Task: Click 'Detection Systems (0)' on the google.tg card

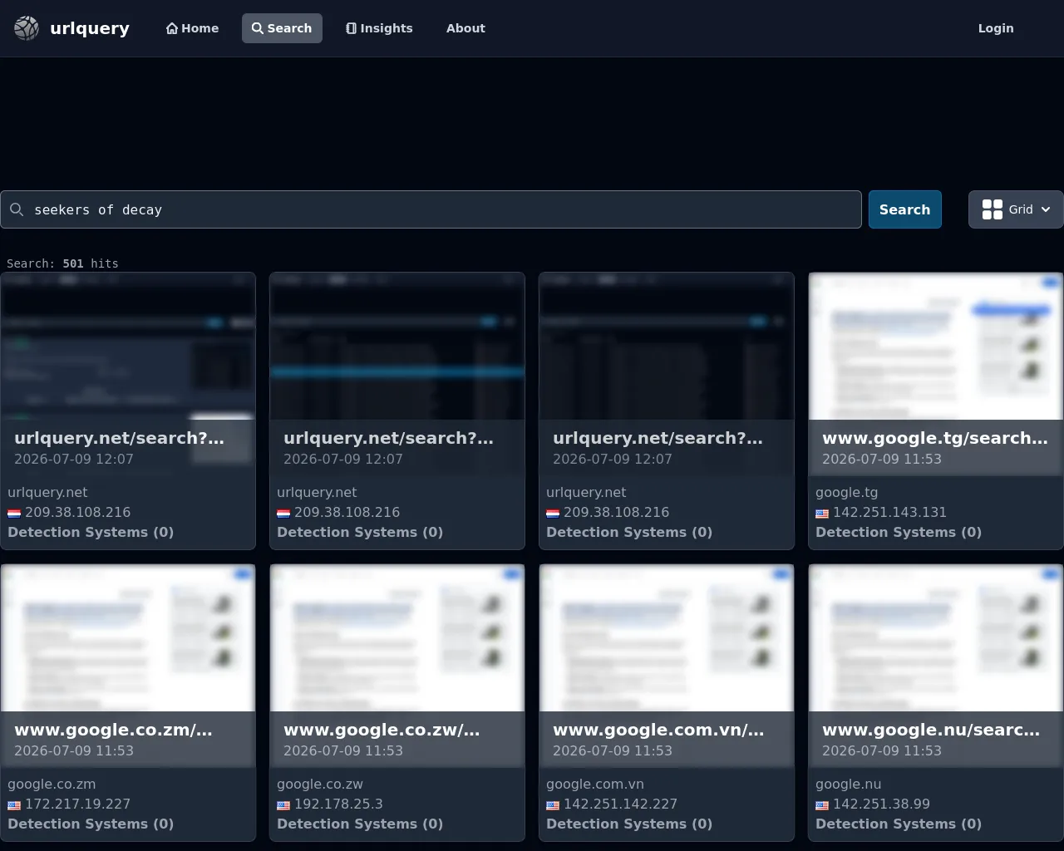Action: (x=899, y=533)
